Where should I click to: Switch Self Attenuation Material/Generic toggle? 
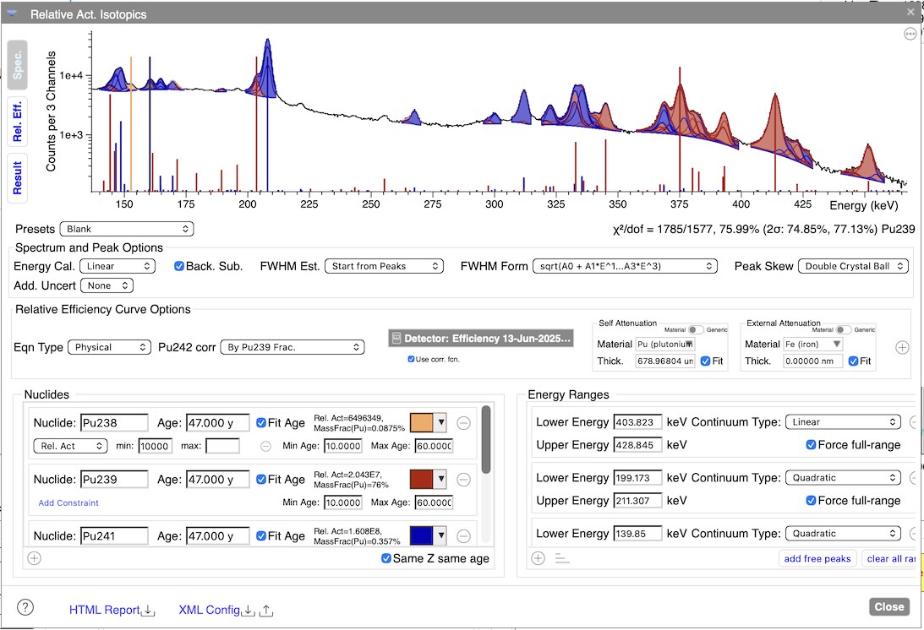tap(696, 329)
